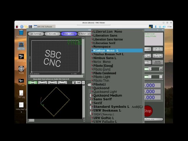
Task: Open the Raspberry Pi main menu
Action: pos(17,27)
